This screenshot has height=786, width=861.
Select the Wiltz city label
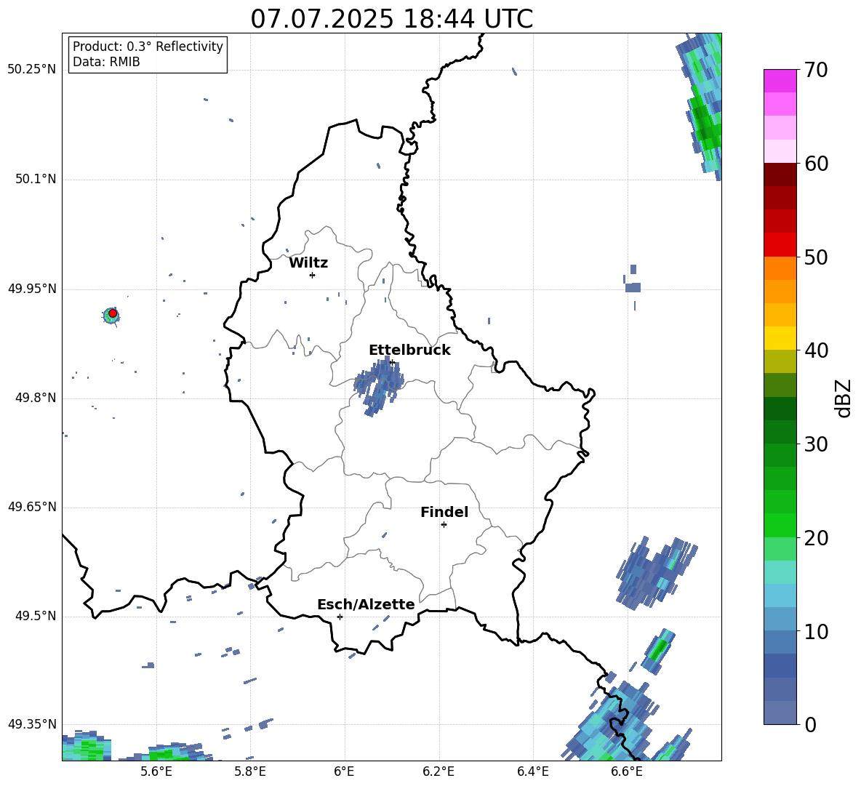click(308, 263)
